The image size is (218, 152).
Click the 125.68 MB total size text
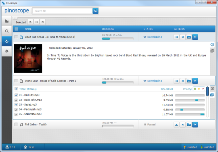tap(167, 89)
